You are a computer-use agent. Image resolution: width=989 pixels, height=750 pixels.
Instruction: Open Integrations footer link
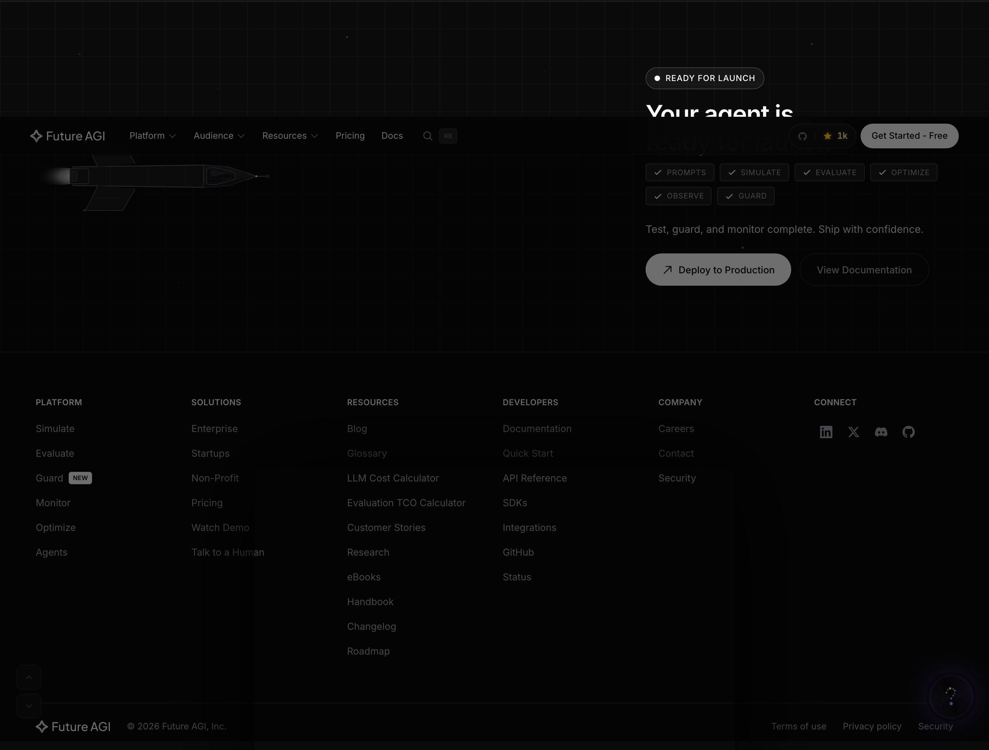[530, 527]
